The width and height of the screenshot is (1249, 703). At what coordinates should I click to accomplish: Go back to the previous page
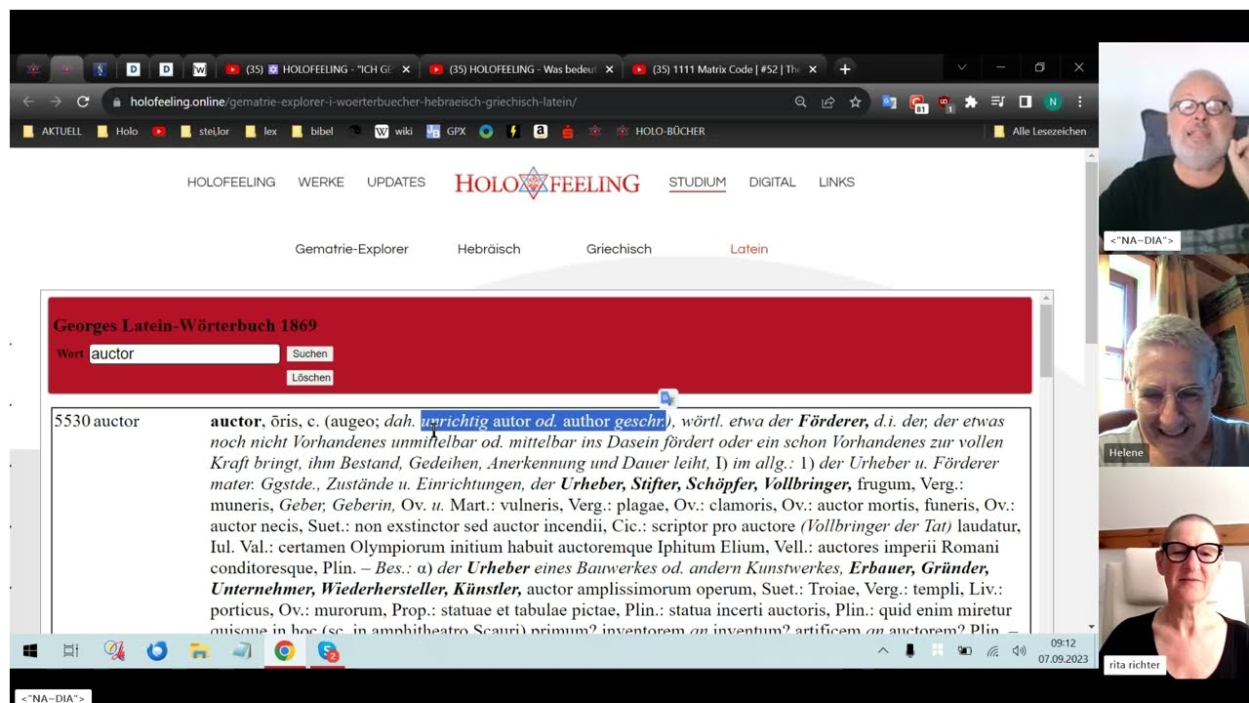coord(28,102)
